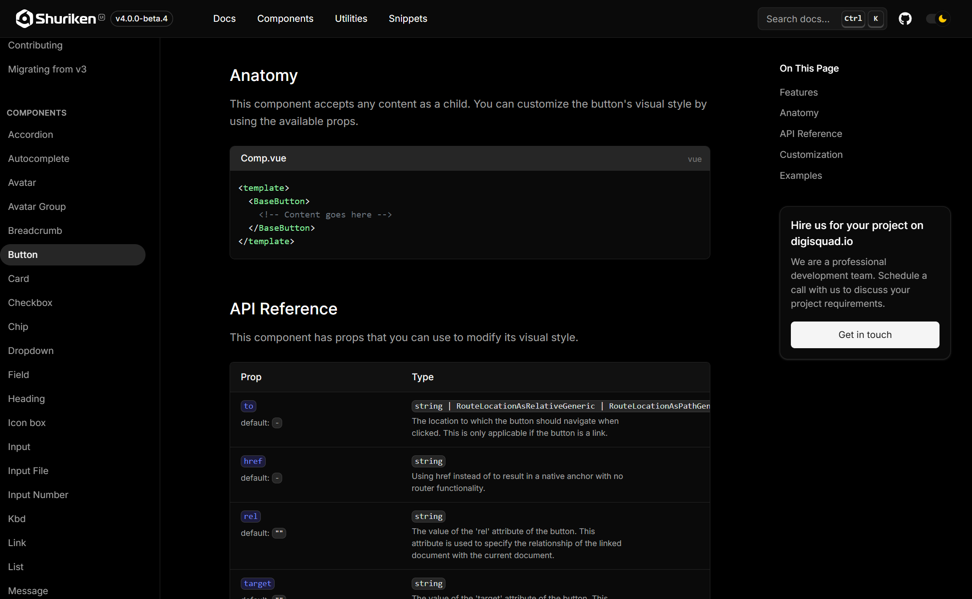Click the Prop column header
972x599 pixels.
coord(251,377)
